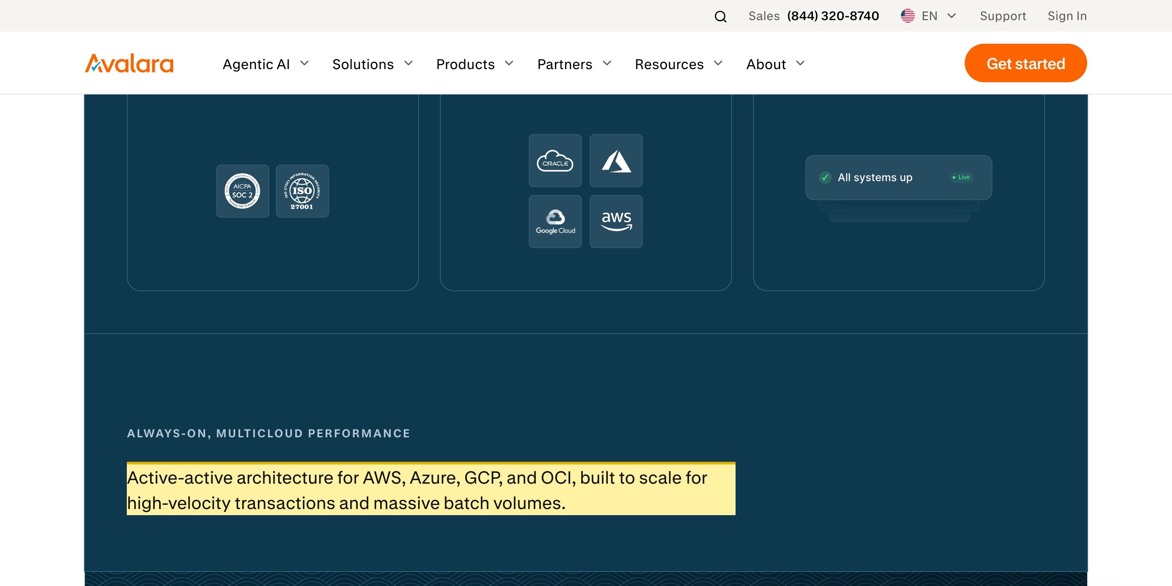Click the Sales label text
Screen dimensions: 1172x586
point(764,16)
